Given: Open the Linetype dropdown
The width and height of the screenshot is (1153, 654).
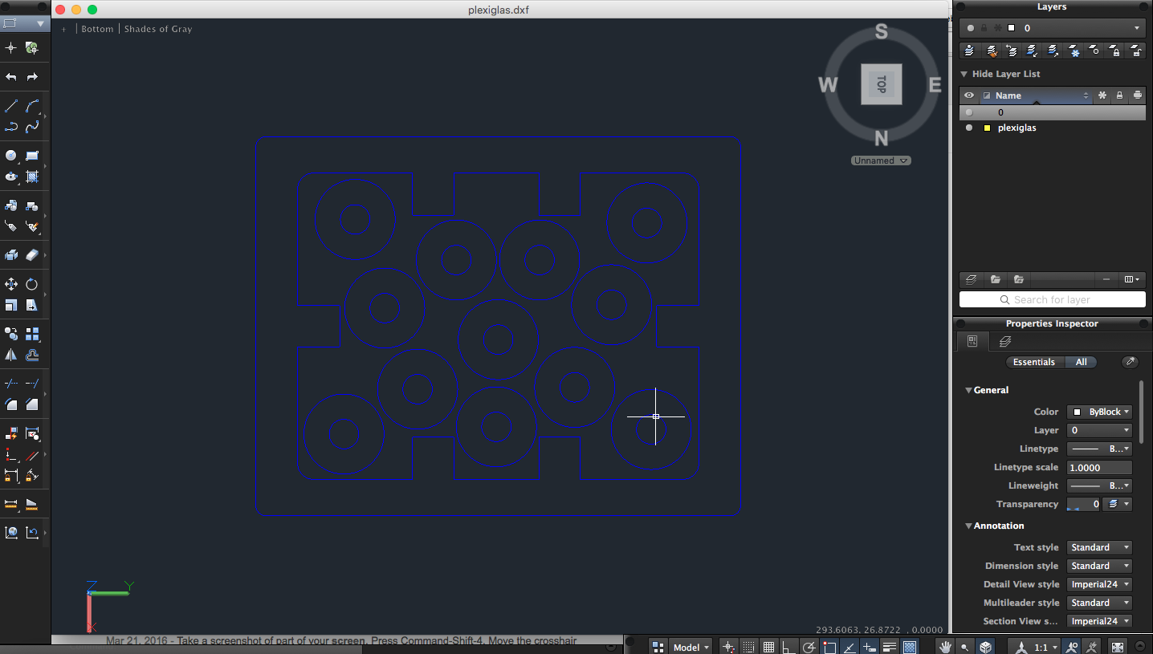Looking at the screenshot, I should point(1099,449).
